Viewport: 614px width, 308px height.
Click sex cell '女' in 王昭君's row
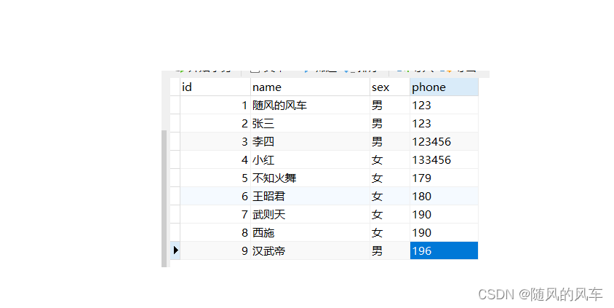[390, 197]
